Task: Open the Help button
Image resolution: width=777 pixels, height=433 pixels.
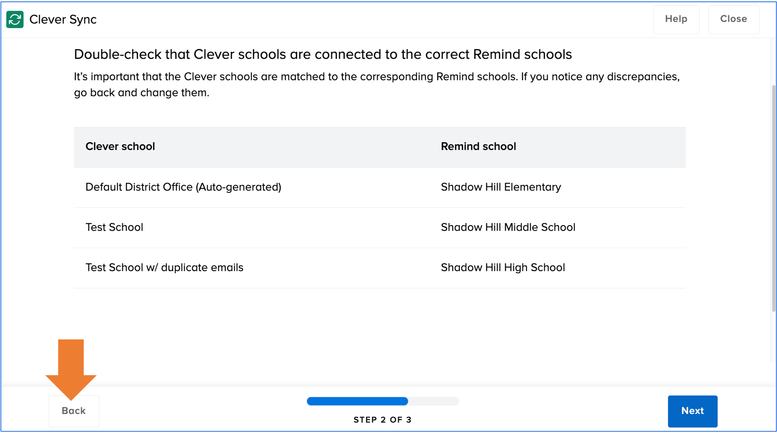Action: tap(676, 19)
